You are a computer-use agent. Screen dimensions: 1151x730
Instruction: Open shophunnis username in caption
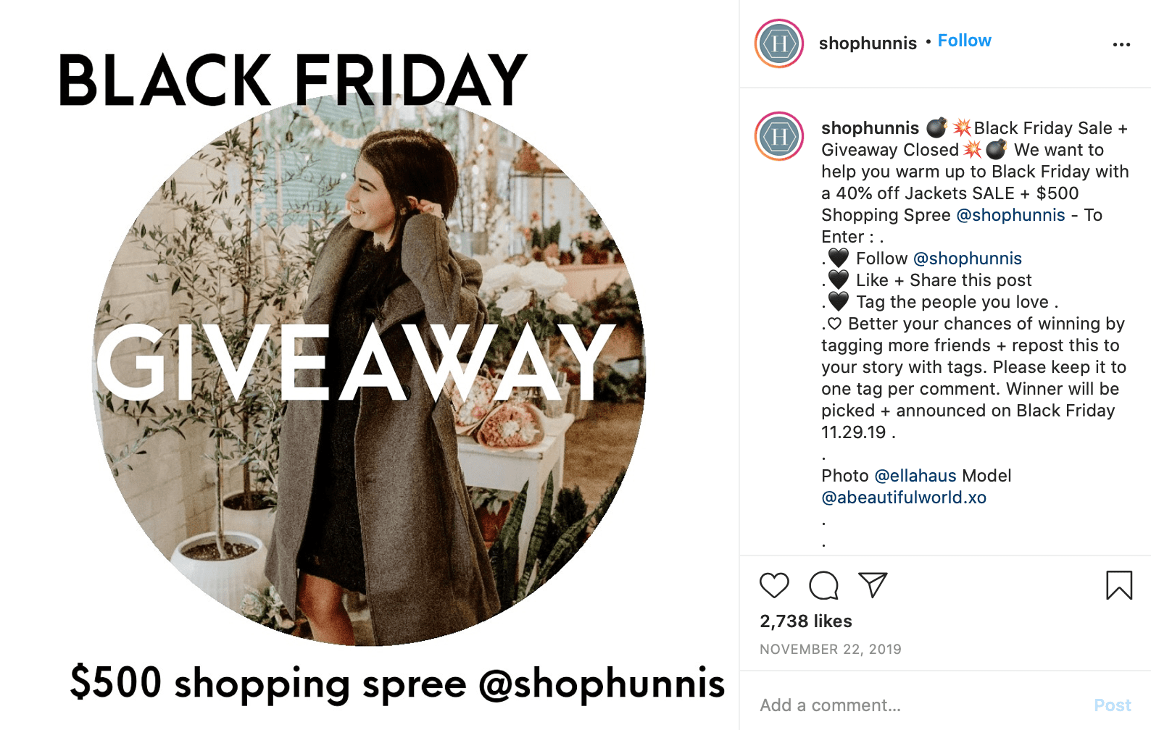click(x=870, y=128)
